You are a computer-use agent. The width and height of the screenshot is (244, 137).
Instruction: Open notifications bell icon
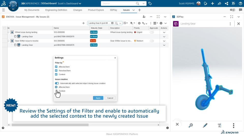click(206, 3)
